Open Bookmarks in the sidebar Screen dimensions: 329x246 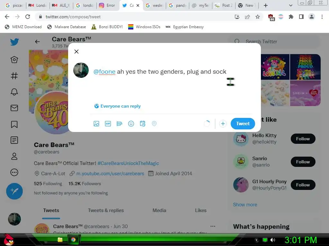pos(14,124)
